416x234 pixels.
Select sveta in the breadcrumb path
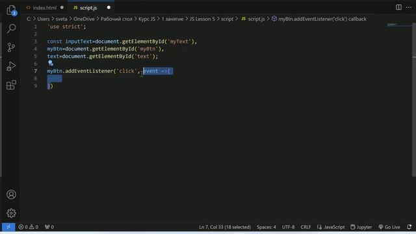(61, 19)
